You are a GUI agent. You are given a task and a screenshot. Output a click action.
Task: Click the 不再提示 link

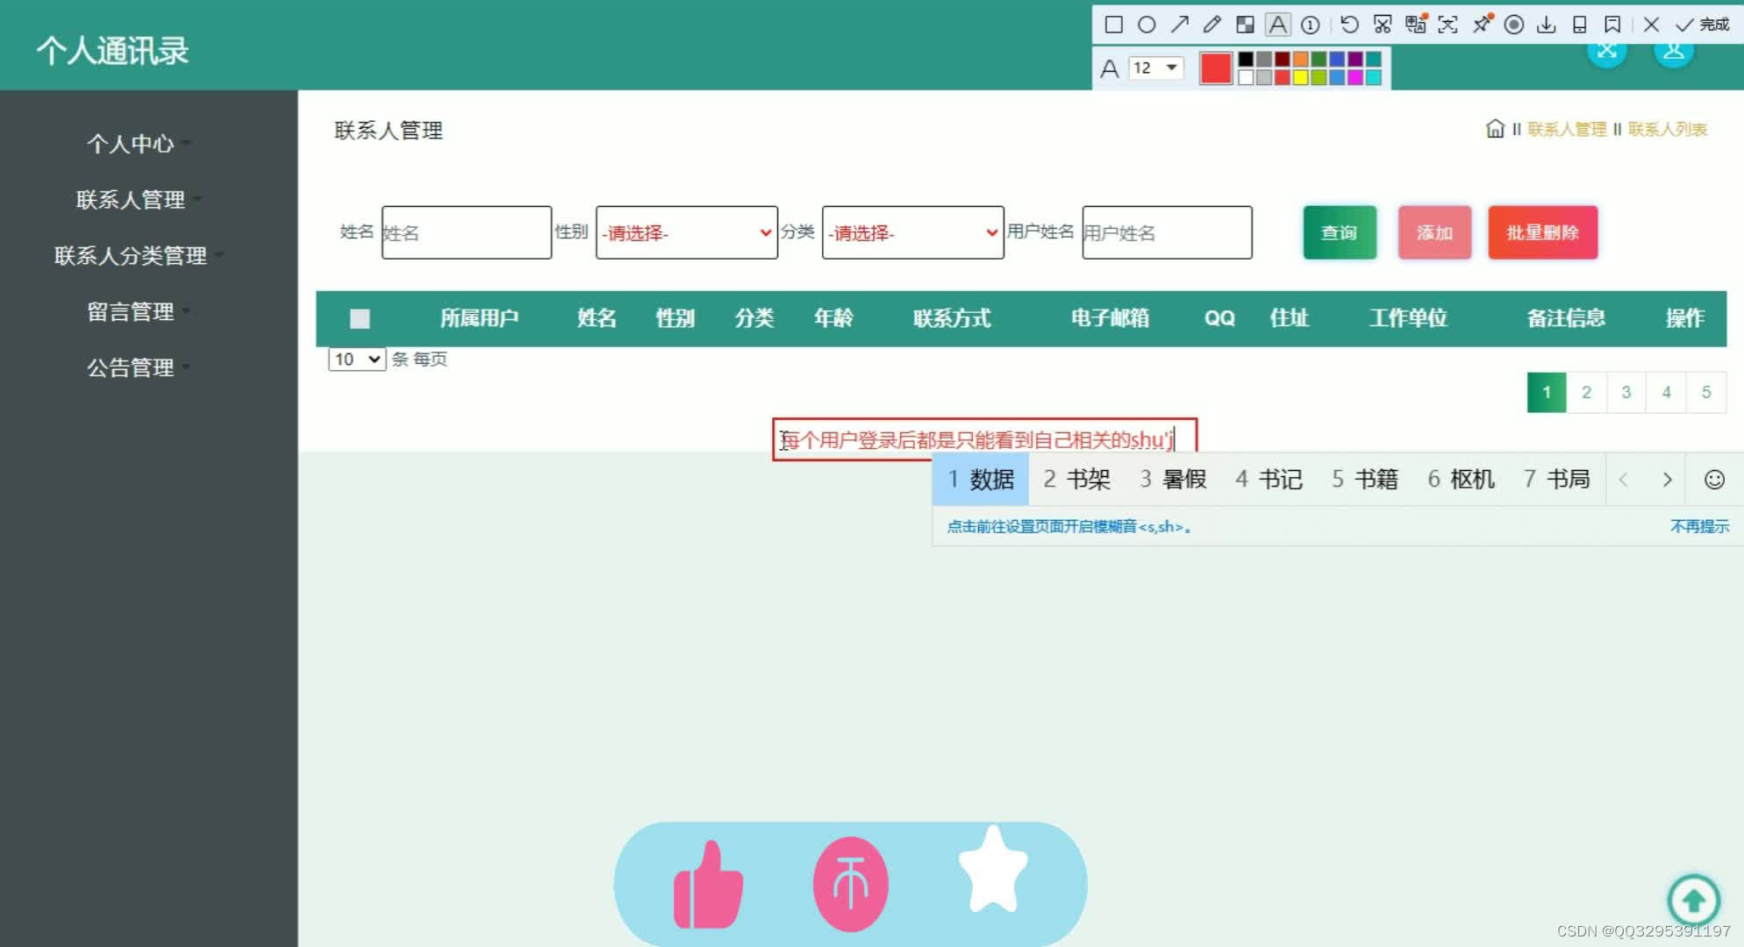tap(1699, 526)
